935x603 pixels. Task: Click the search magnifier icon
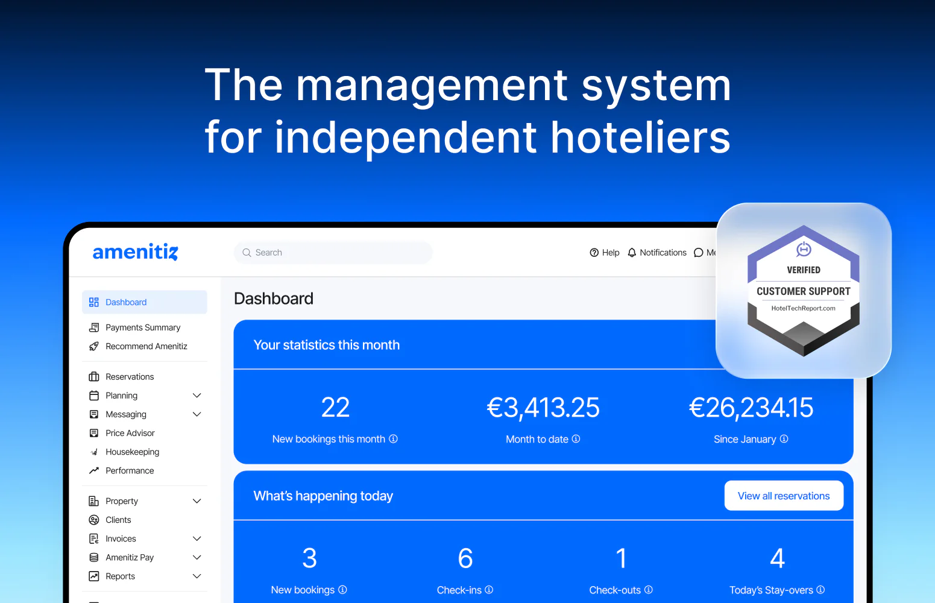point(247,253)
